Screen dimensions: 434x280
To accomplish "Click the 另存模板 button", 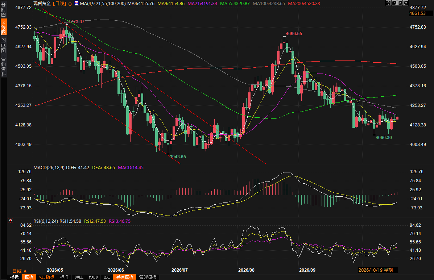I will pos(125,277).
